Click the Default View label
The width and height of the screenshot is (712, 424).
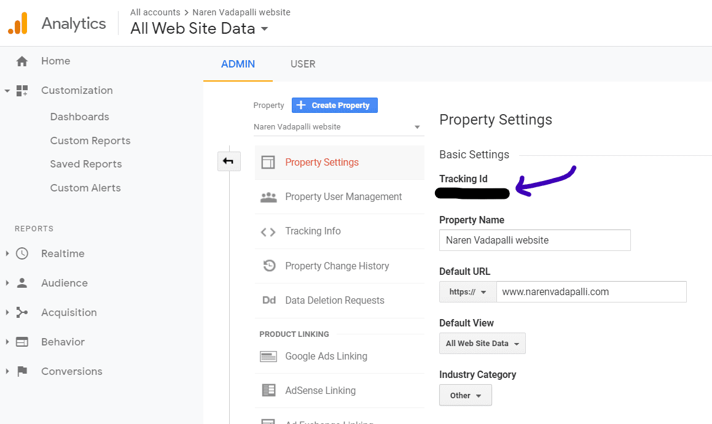click(x=466, y=323)
